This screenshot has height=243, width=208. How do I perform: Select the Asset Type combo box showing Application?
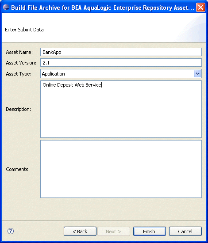point(121,74)
